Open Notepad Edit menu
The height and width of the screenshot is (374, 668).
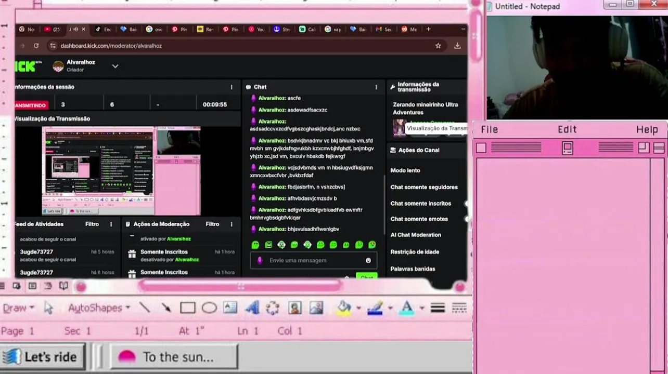(x=567, y=129)
